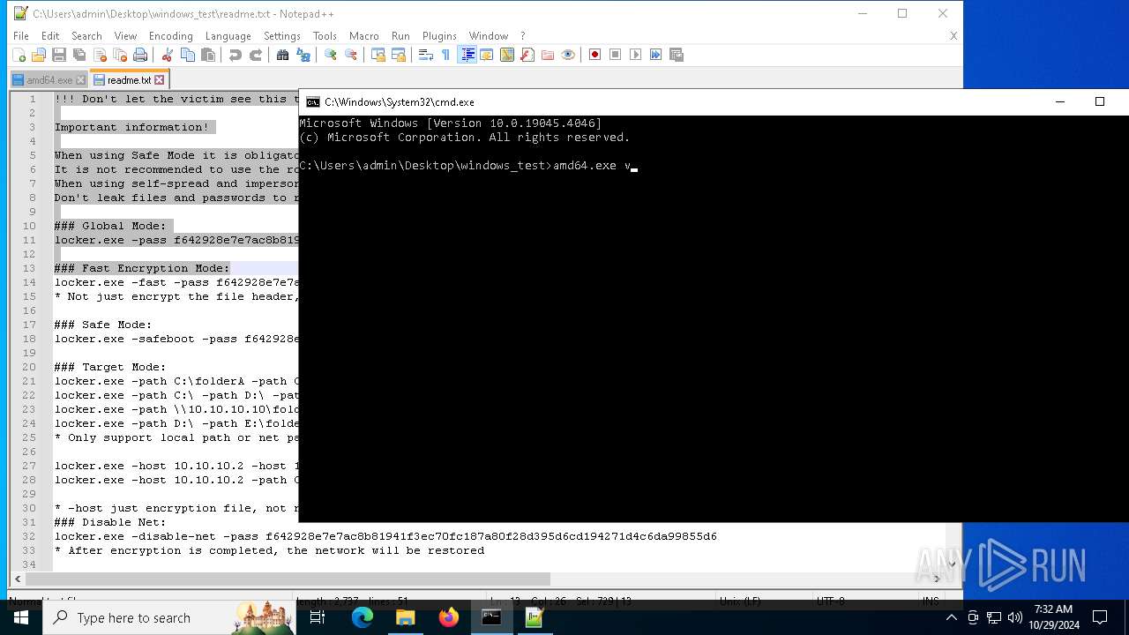Play back the recorded macro
Image resolution: width=1129 pixels, height=635 pixels.
(x=635, y=55)
